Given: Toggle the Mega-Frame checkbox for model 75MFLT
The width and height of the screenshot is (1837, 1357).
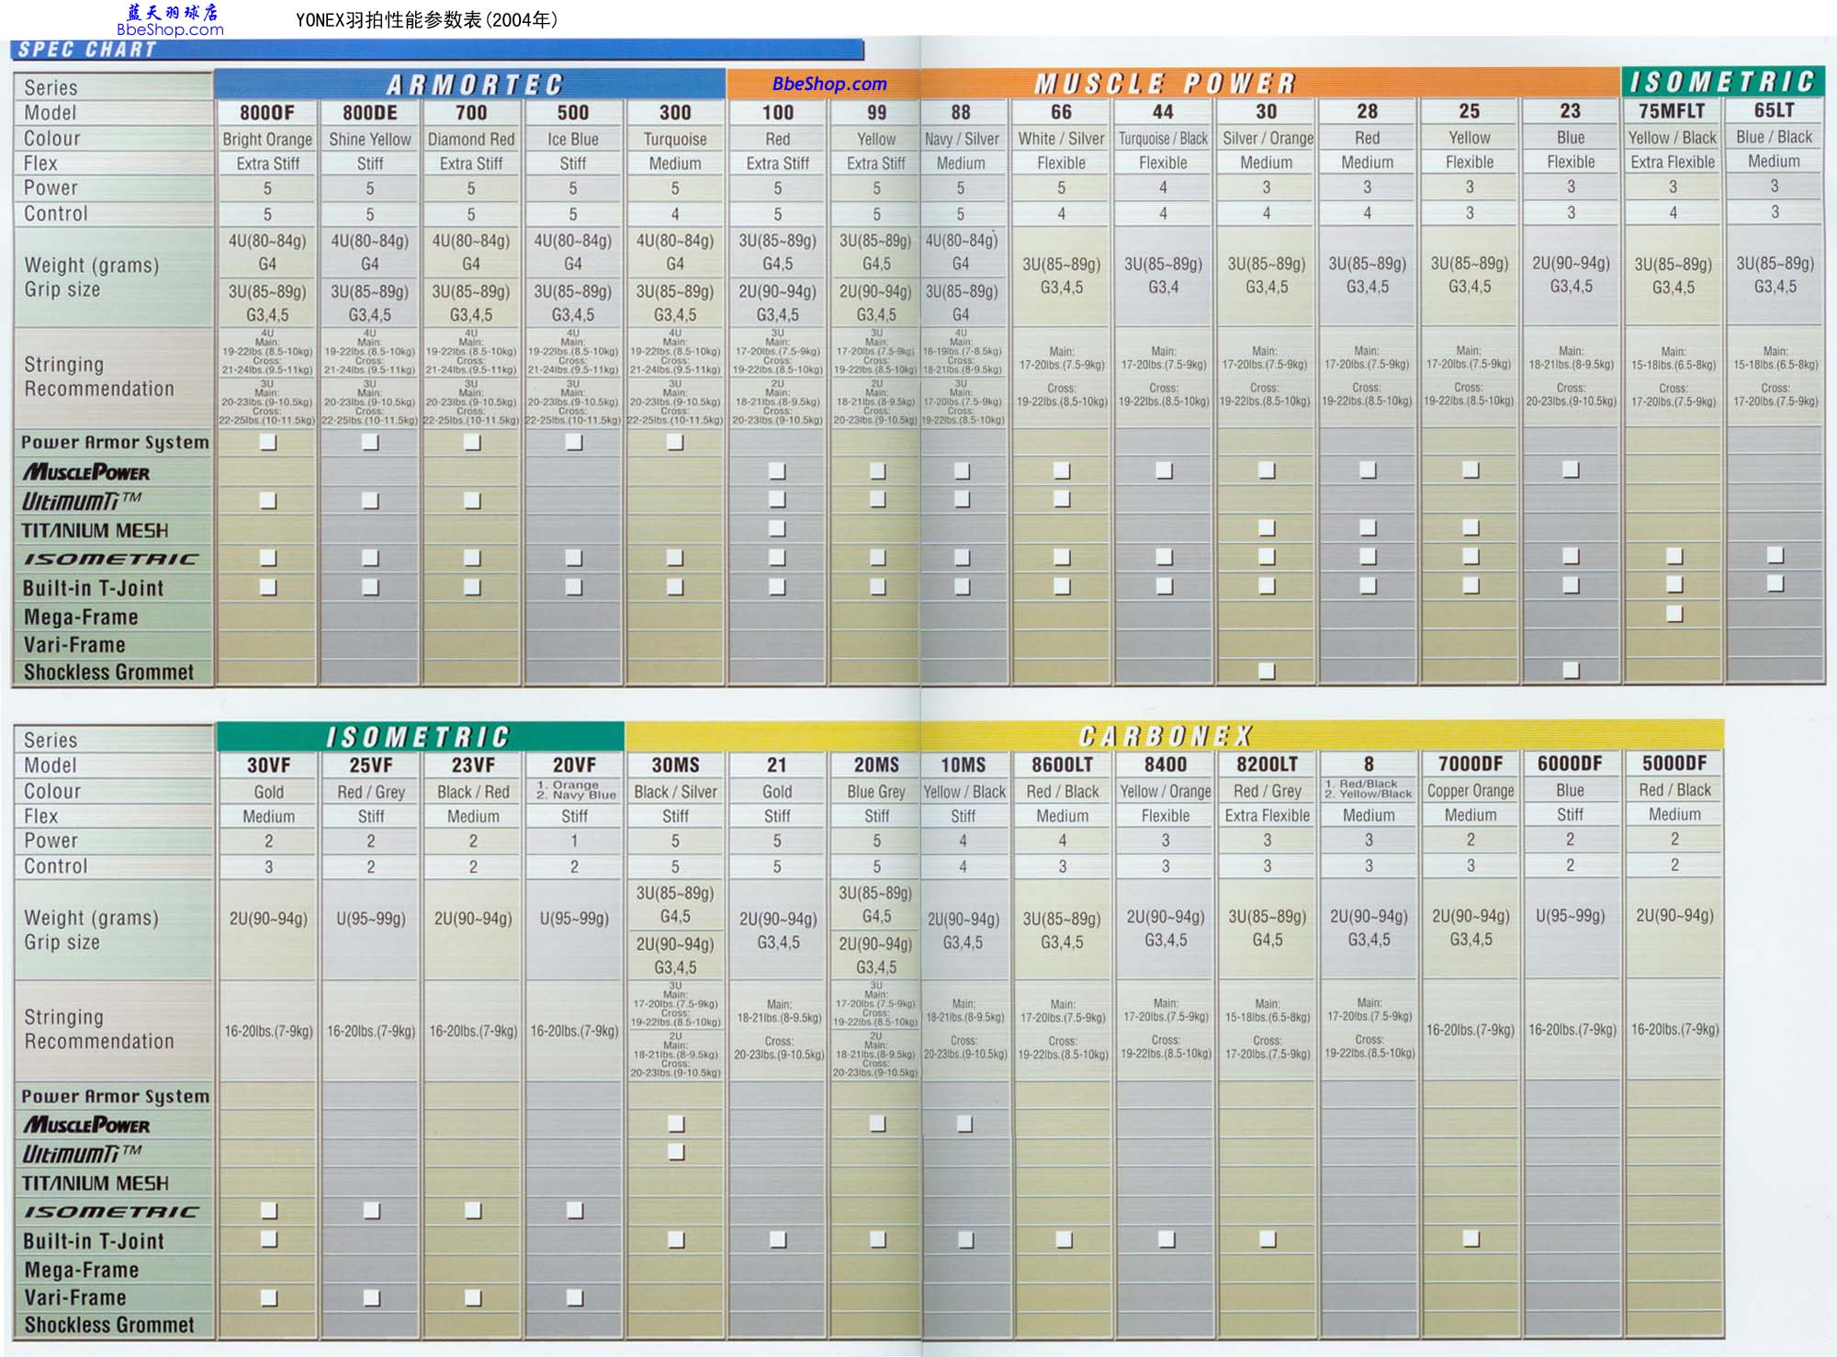Looking at the screenshot, I should pyautogui.click(x=1674, y=613).
